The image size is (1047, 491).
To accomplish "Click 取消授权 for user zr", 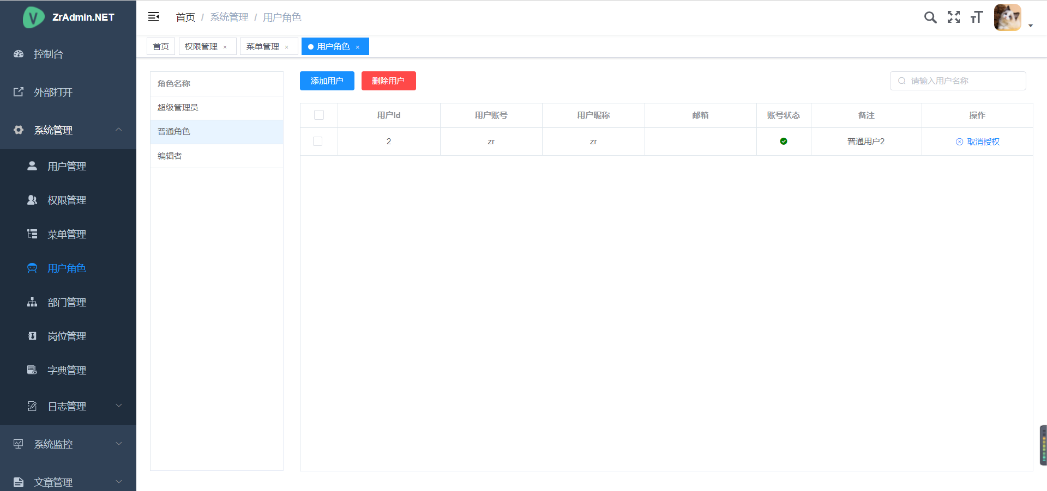I will [978, 142].
